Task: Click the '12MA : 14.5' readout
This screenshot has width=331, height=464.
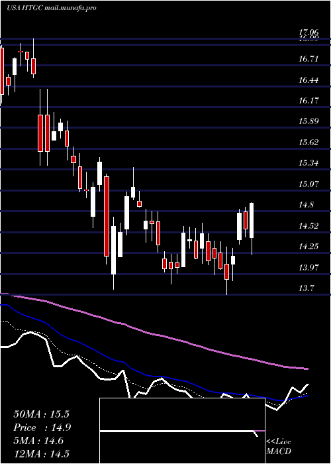Action: point(41,454)
